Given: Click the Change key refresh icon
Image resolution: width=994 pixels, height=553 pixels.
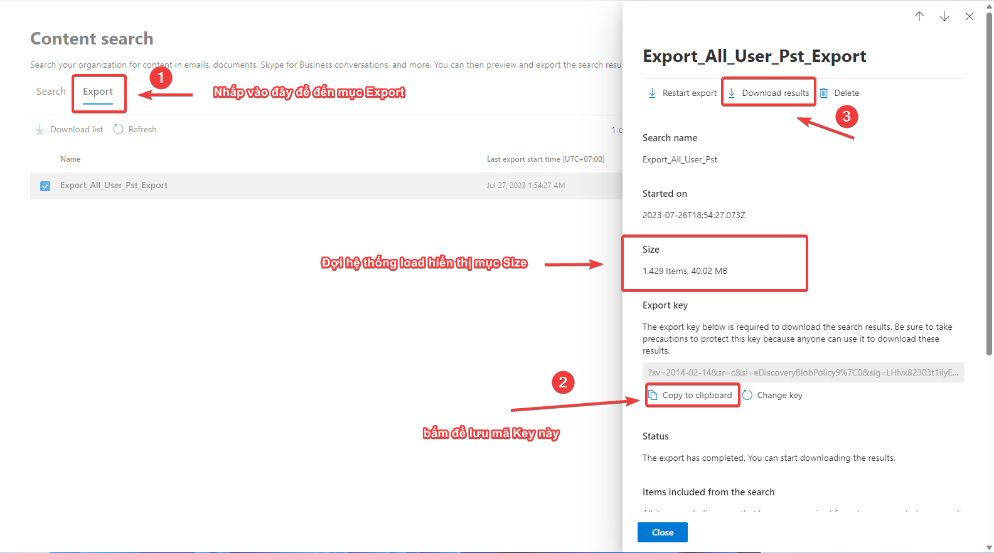Looking at the screenshot, I should click(x=747, y=395).
